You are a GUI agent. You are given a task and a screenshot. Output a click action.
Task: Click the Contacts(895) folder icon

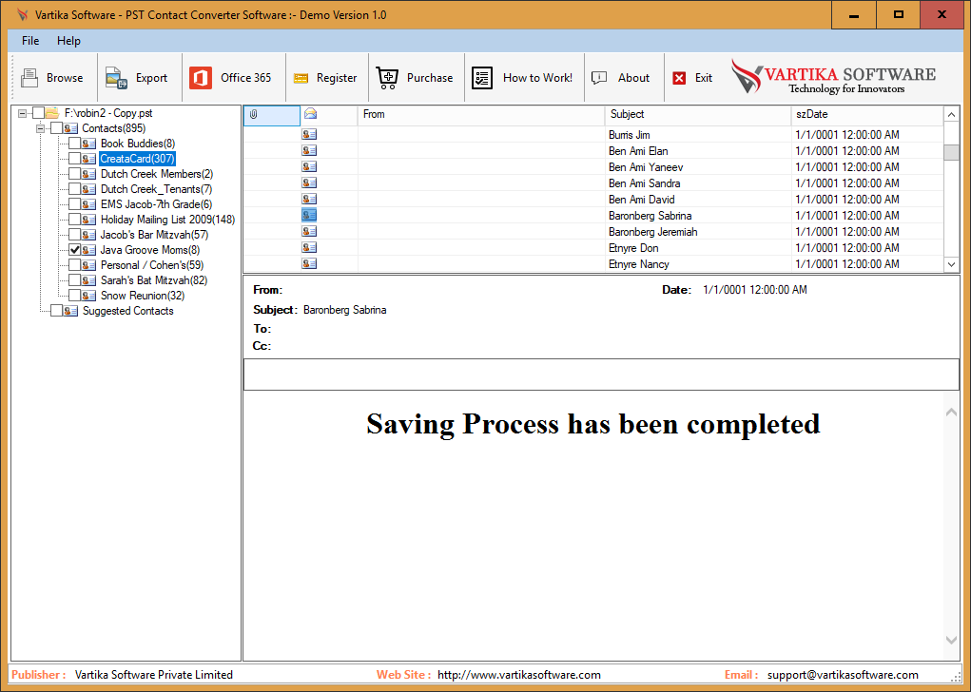70,128
